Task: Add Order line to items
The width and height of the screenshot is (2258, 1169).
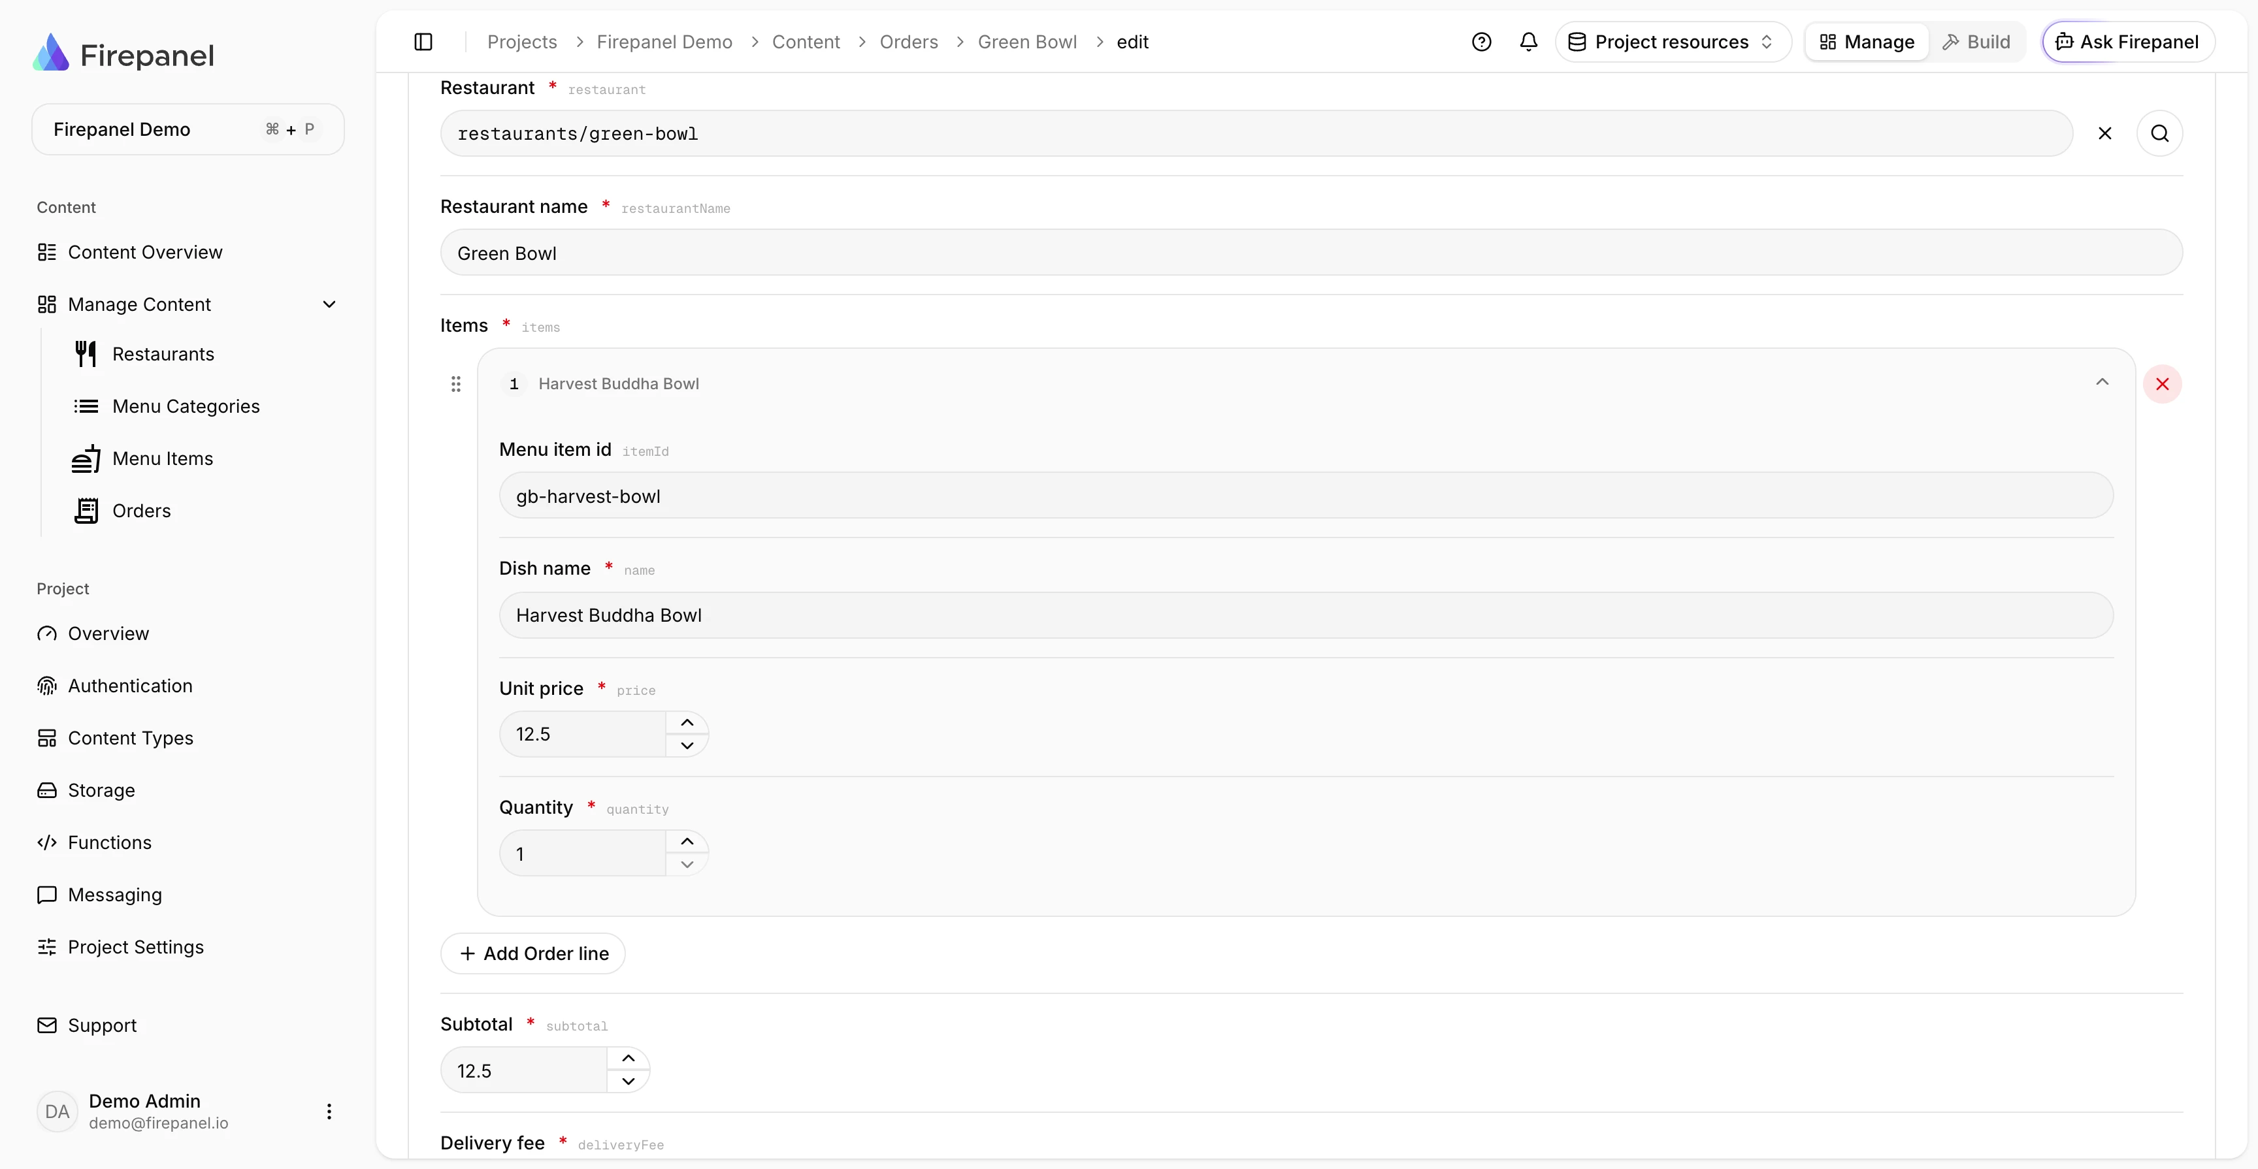Action: (x=533, y=953)
